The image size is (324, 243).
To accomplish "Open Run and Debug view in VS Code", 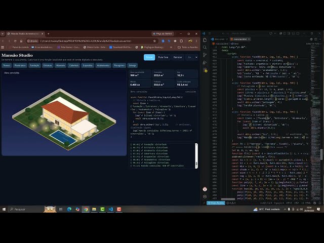I will pos(205,62).
